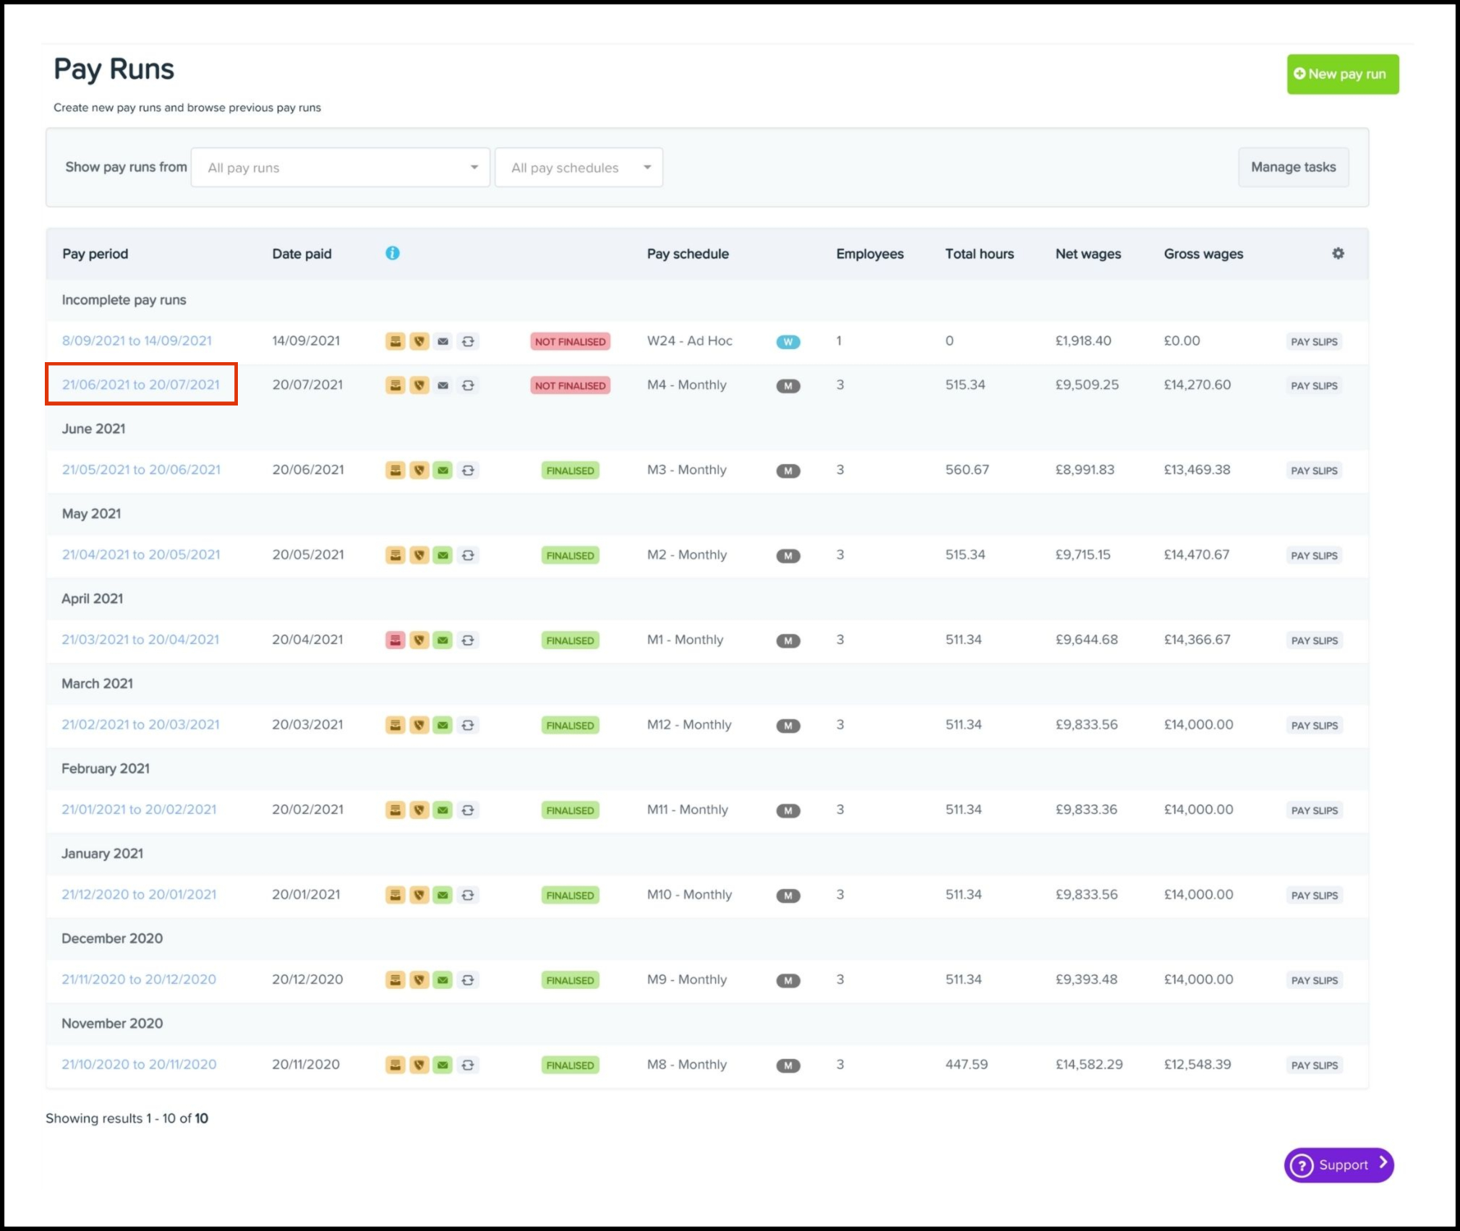Click the blue W badge in Ad Hoc row
The image size is (1460, 1231).
coord(787,342)
